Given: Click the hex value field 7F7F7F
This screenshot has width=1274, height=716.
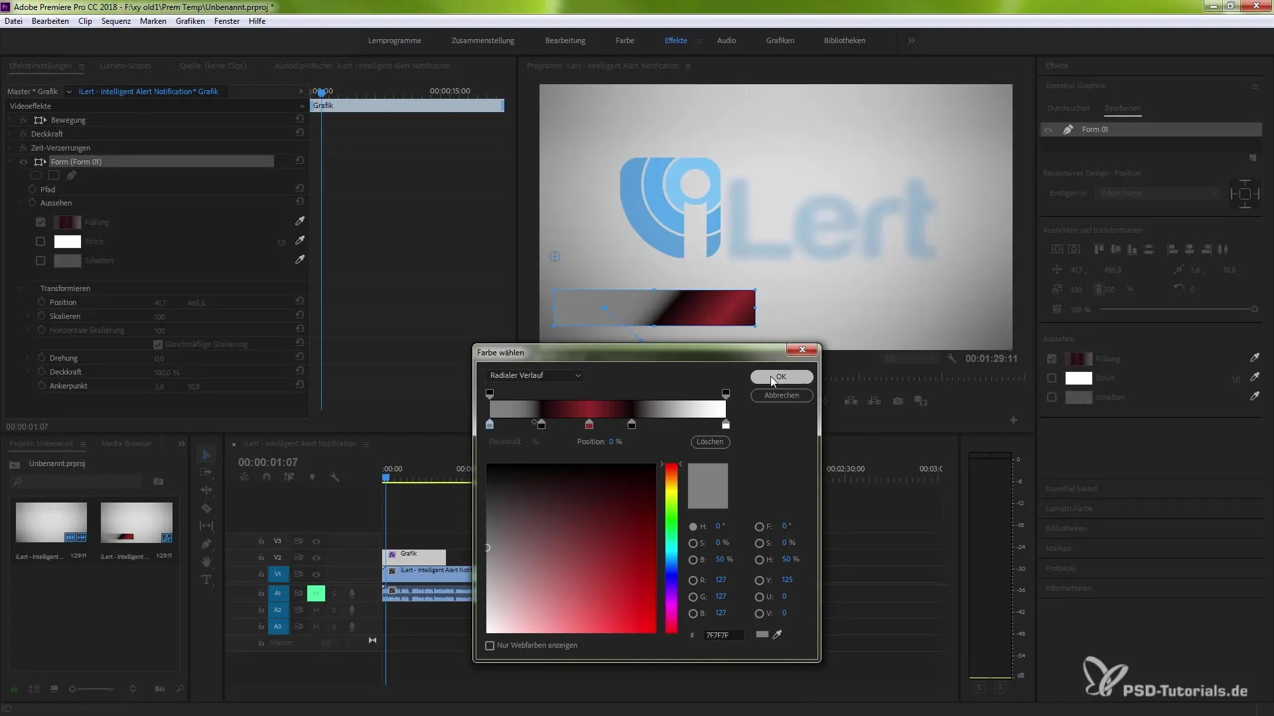Looking at the screenshot, I should pos(723,635).
